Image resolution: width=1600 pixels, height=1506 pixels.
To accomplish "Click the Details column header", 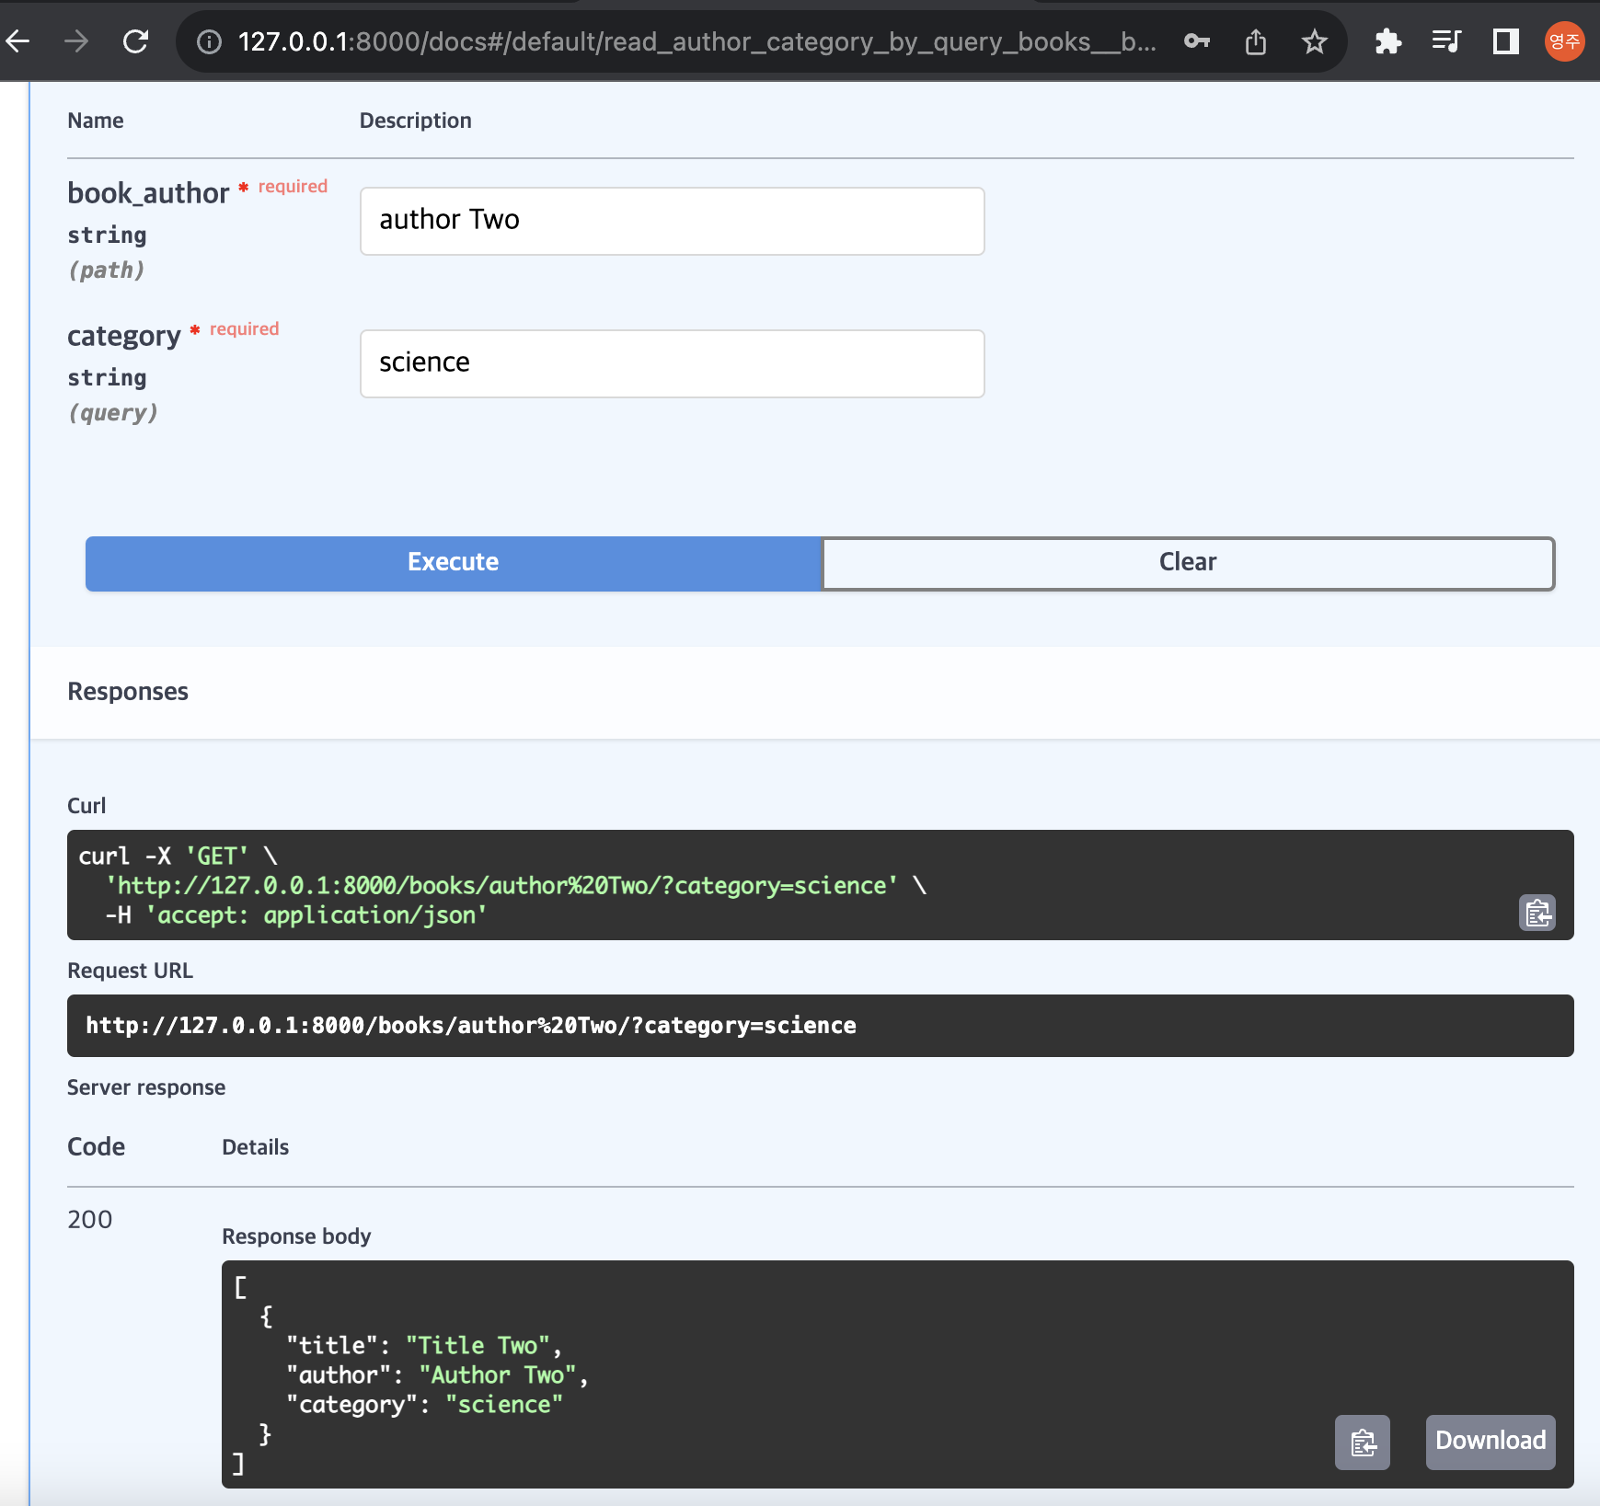I will tap(256, 1147).
